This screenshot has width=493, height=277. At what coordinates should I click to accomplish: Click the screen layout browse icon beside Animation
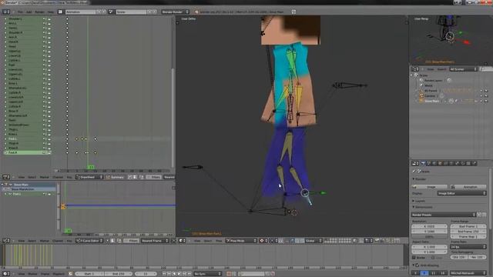60,12
